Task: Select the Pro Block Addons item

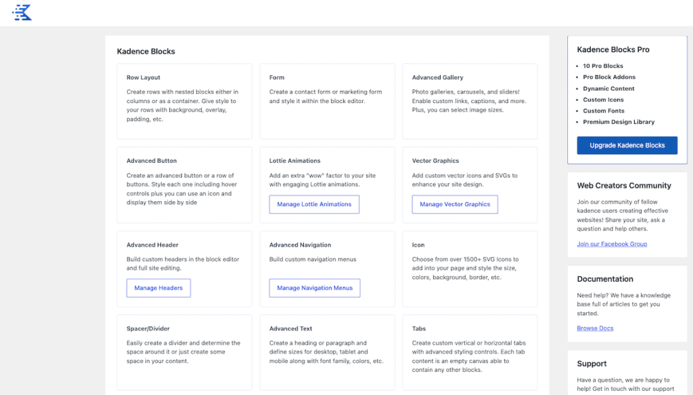Action: pyautogui.click(x=609, y=77)
